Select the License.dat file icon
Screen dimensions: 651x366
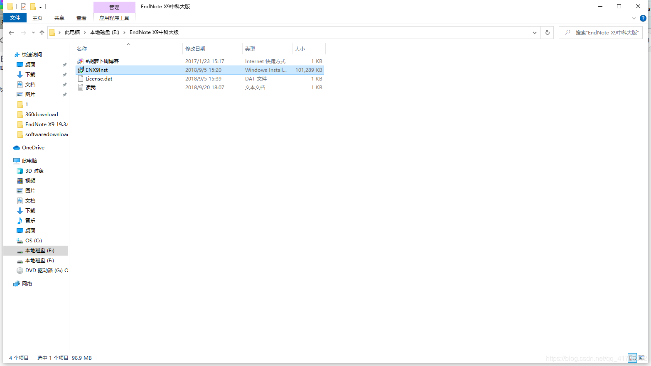pos(81,79)
